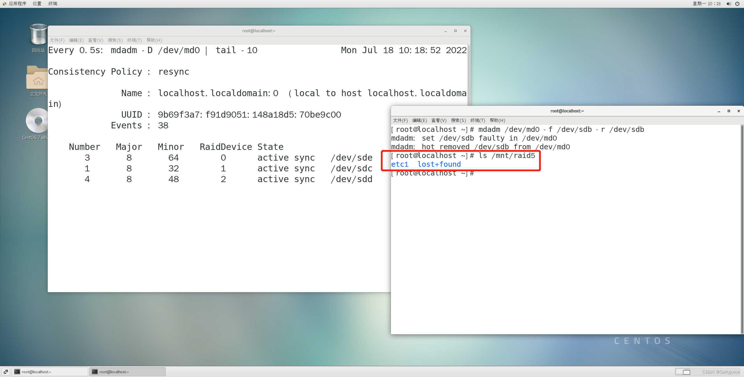Open the 终端 menu in top panel

pos(53,3)
